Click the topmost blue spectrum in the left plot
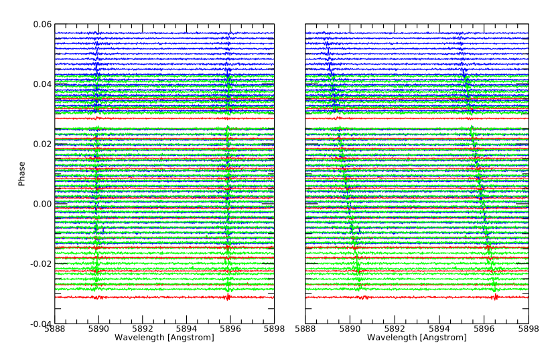Viewport: 556px width, 357px height. click(165, 33)
